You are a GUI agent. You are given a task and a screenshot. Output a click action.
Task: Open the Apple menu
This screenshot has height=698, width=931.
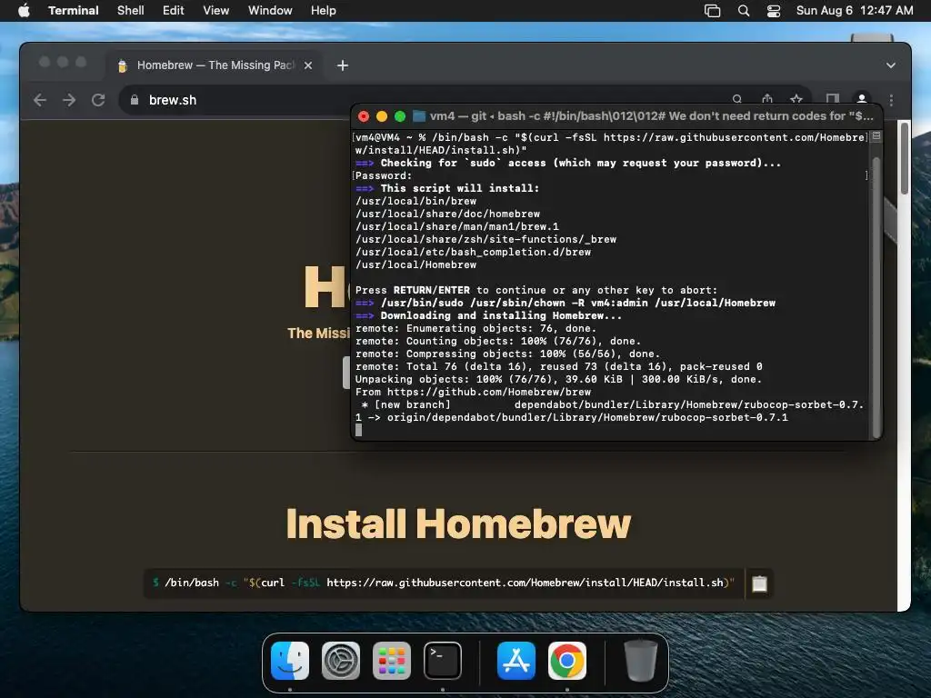coord(24,10)
